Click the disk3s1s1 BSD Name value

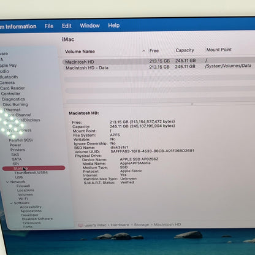coord(119,147)
